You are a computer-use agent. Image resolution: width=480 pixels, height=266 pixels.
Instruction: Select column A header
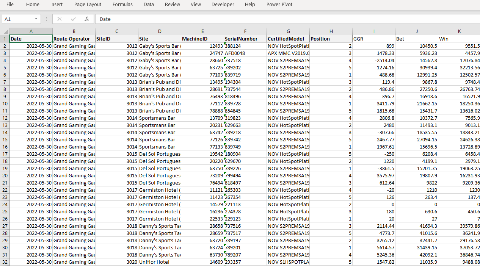coord(31,31)
